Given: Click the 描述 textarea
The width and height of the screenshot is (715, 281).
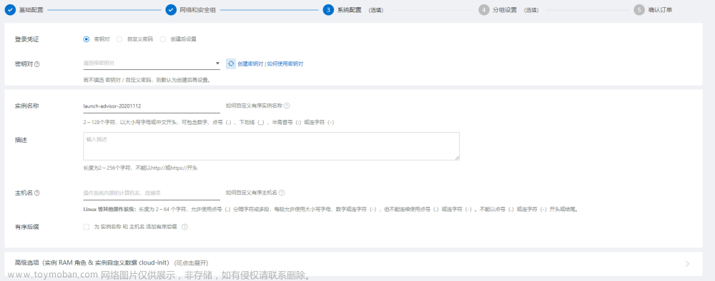Looking at the screenshot, I should 271,146.
